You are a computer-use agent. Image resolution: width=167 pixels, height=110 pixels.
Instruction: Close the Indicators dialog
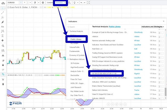164,21
